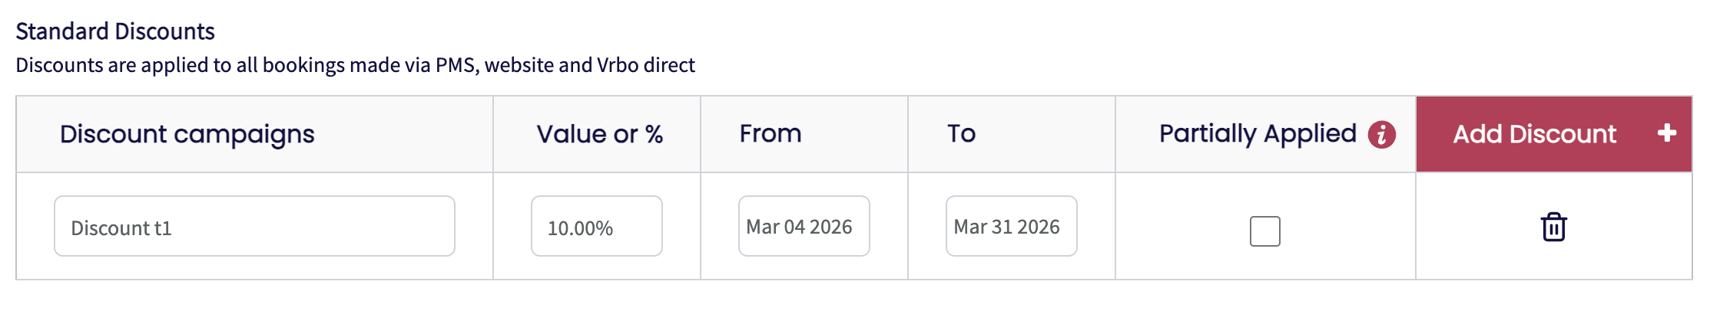
Task: Click the Partially Applied header text
Action: tap(1258, 134)
